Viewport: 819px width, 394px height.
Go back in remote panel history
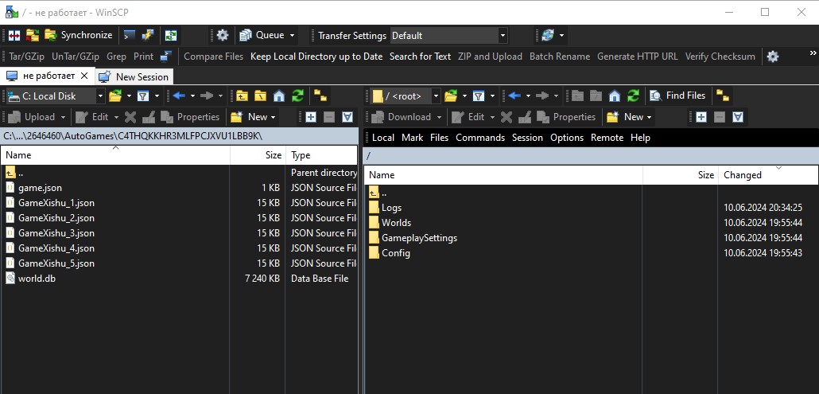click(x=514, y=96)
